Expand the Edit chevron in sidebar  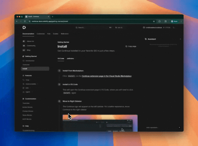31,88
